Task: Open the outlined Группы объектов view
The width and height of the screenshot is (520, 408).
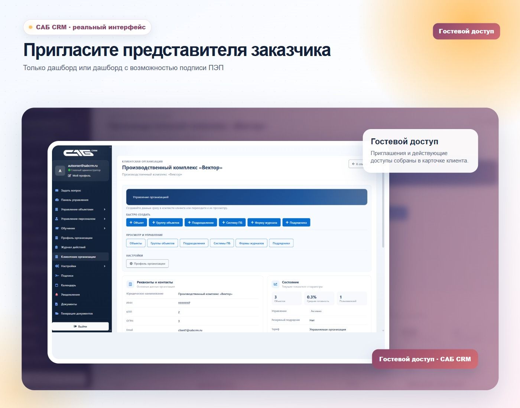Action: pos(163,243)
